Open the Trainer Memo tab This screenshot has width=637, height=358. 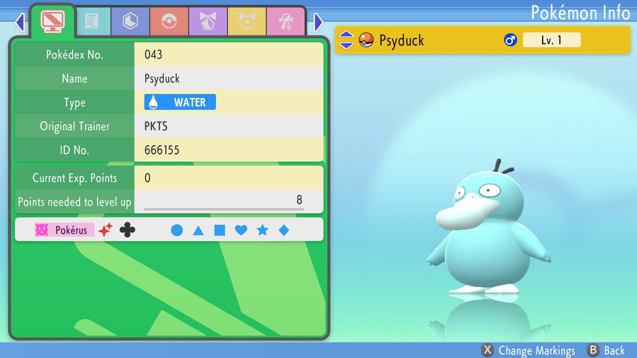tap(92, 21)
